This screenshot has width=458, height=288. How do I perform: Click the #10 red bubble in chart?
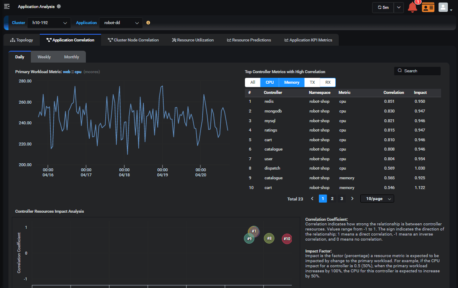[287, 239]
